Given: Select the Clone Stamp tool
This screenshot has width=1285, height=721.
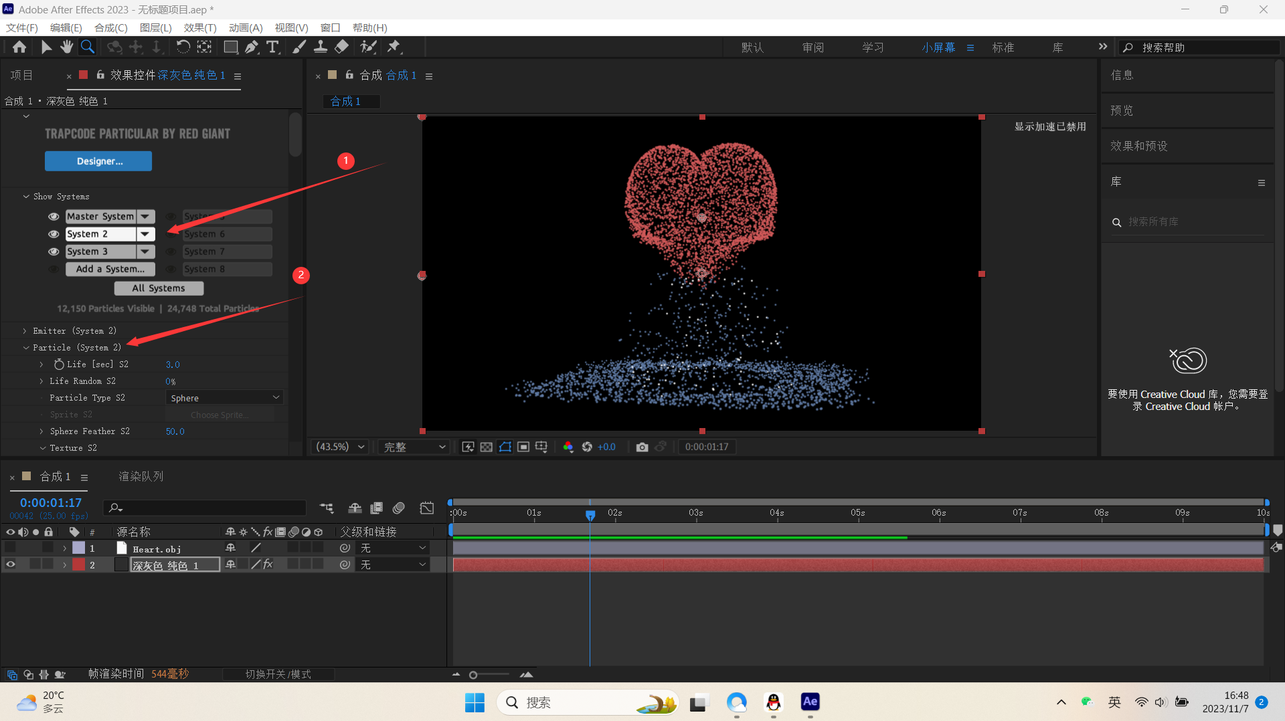Looking at the screenshot, I should click(x=321, y=47).
